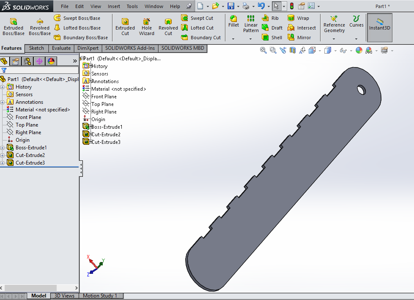Open the Tools menu
Screen dimensions: 414x300
[x=132, y=6]
